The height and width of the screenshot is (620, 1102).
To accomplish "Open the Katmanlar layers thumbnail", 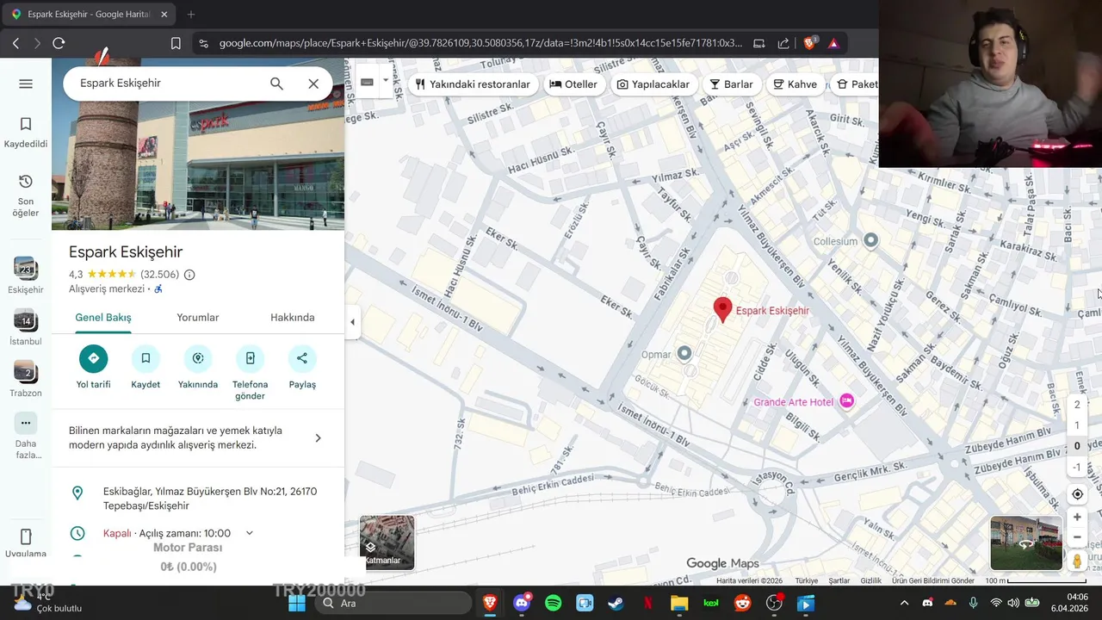I will tap(387, 542).
